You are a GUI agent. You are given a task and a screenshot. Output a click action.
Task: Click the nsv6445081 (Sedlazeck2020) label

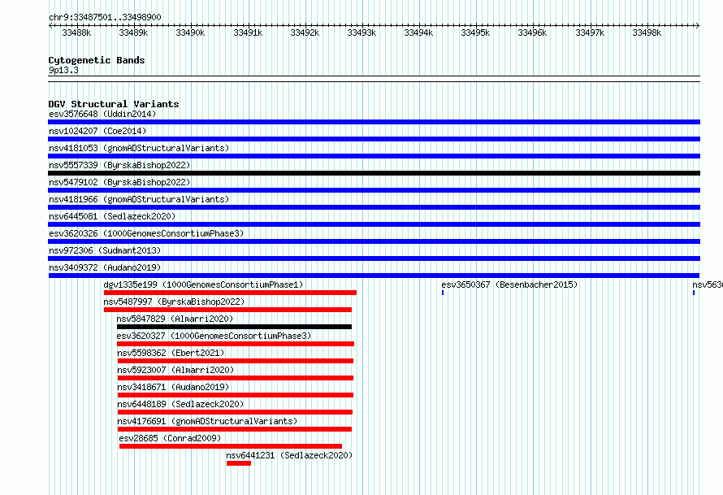pyautogui.click(x=112, y=216)
